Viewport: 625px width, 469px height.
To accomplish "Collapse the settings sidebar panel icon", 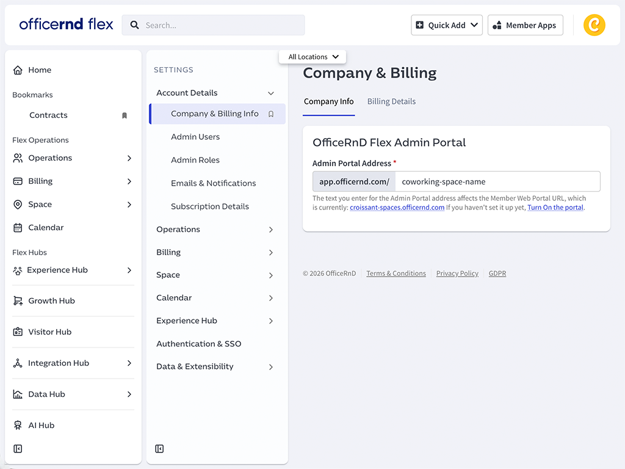I will pos(159,449).
